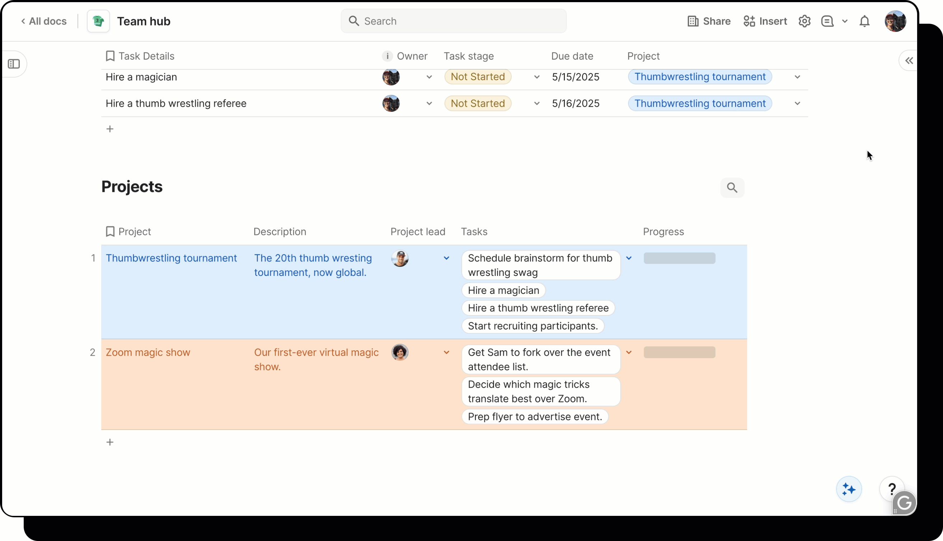Collapse the right panel with double chevron
The width and height of the screenshot is (943, 541).
coord(909,61)
